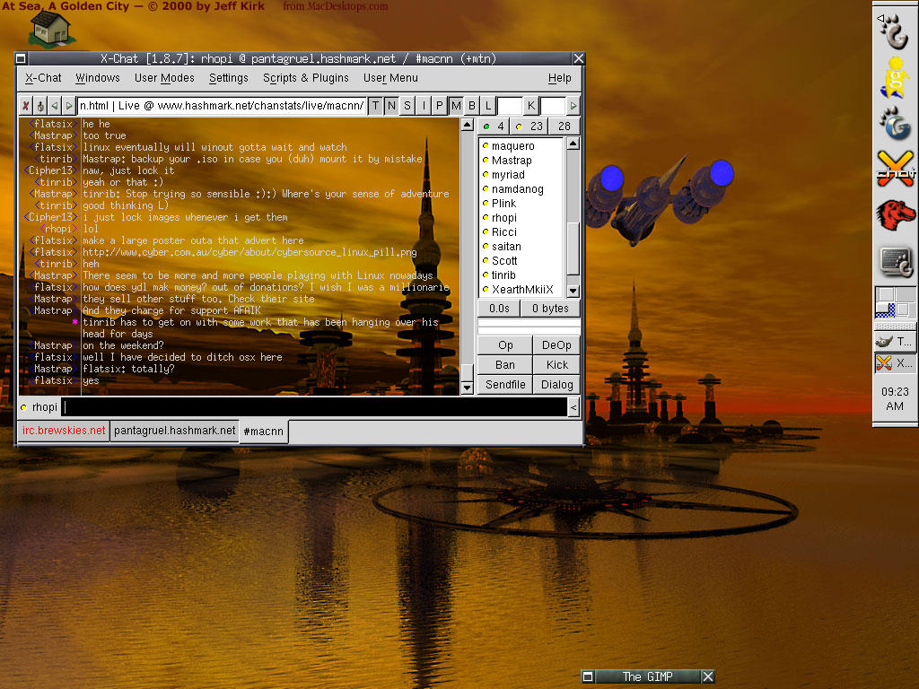Click the Ban button

pyautogui.click(x=505, y=365)
